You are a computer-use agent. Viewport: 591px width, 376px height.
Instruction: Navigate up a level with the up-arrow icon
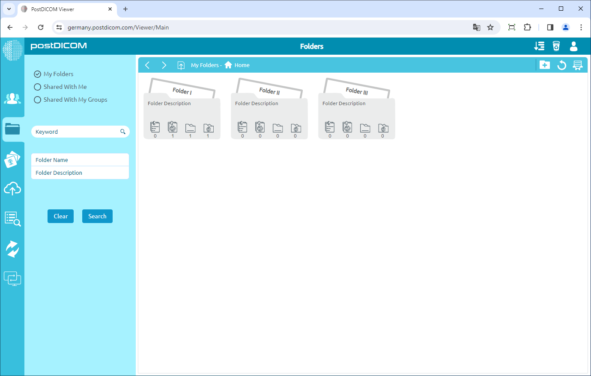click(x=181, y=65)
